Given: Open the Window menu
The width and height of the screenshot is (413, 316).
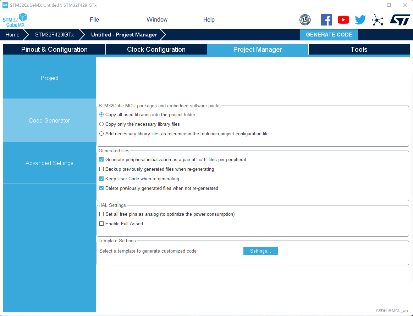Looking at the screenshot, I should pos(157,20).
